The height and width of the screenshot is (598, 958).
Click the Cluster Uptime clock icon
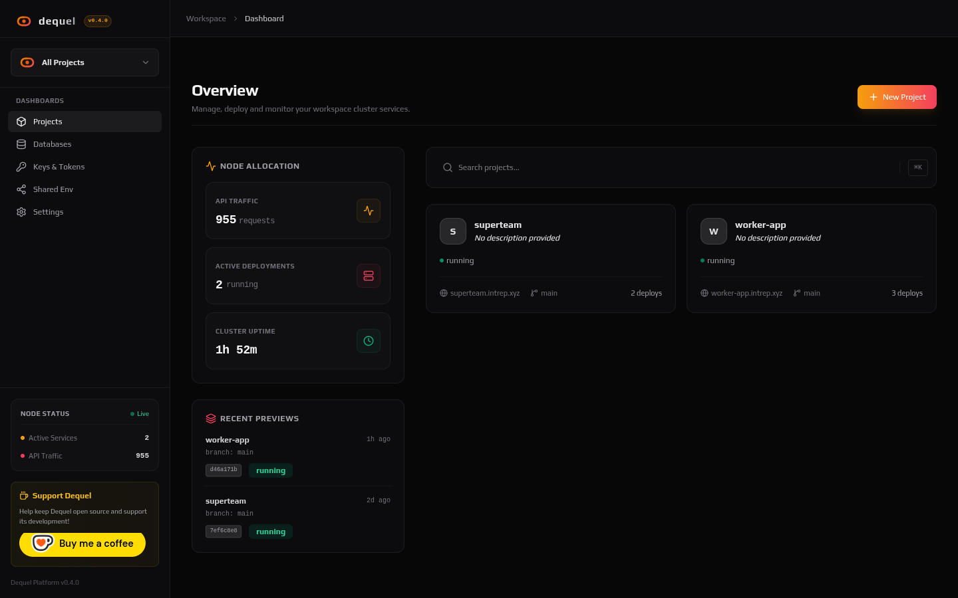369,341
